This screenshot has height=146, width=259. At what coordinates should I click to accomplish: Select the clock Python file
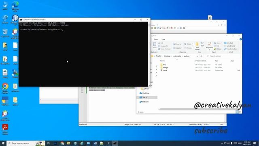point(165,70)
